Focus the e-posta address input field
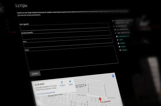The height and width of the screenshot is (106, 161). 66,35
